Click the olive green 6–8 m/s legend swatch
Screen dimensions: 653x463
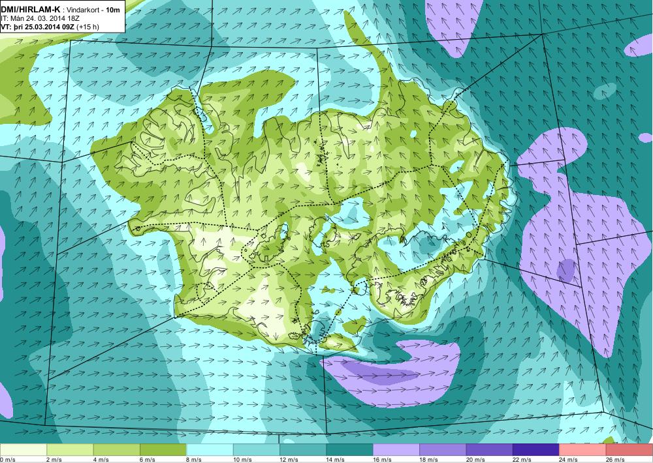[x=163, y=450]
